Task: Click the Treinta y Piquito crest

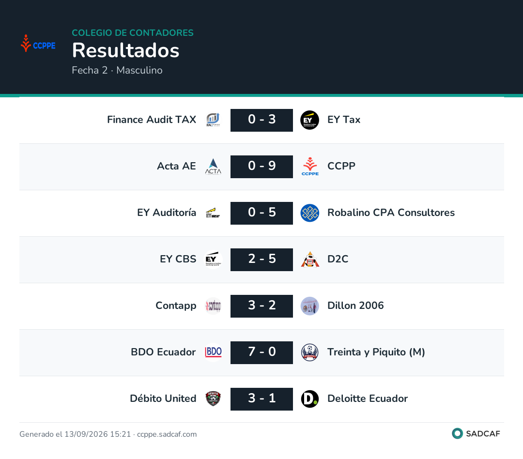Action: [309, 352]
